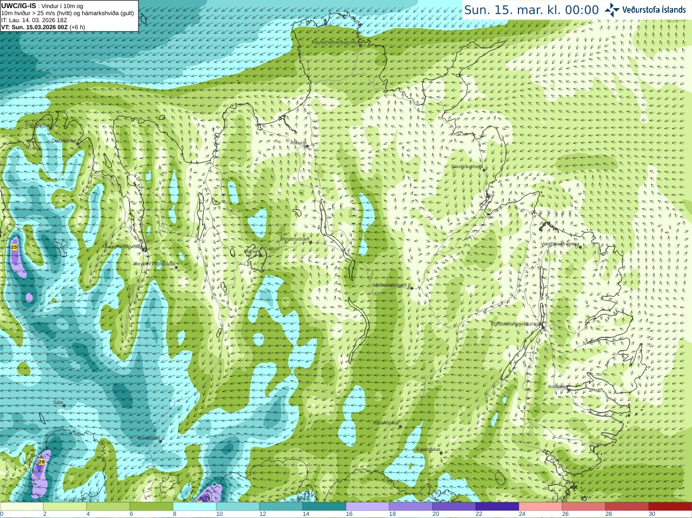Viewport: 692px width, 518px height.
Task: Click the Raufarhafnarflugvöllur station dot
Action: click(x=361, y=45)
